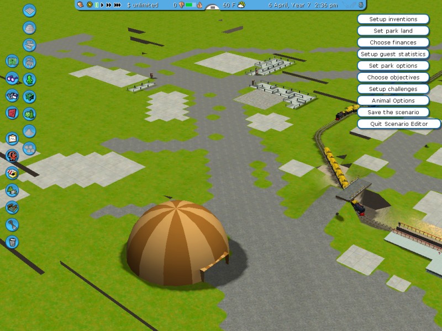
Task: Click the green park rating bar
Action: pos(191,5)
